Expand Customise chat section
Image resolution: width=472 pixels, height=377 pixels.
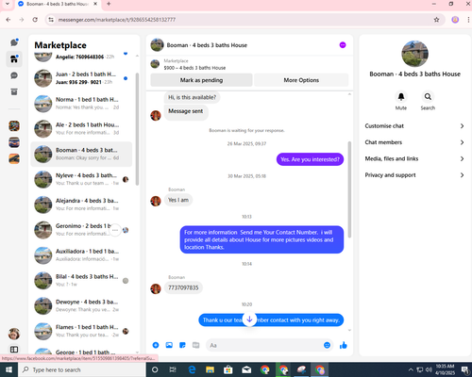[x=414, y=125]
